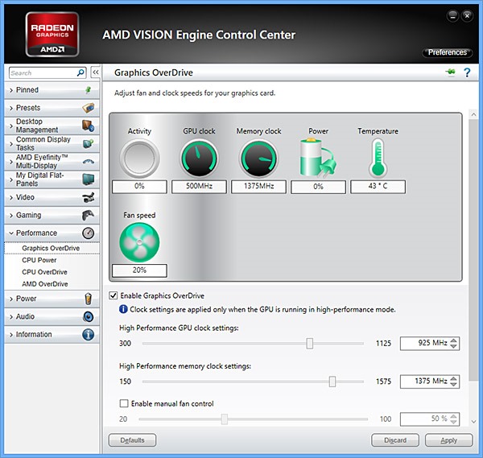Expand the Video section
The height and width of the screenshot is (458, 483).
pos(25,197)
